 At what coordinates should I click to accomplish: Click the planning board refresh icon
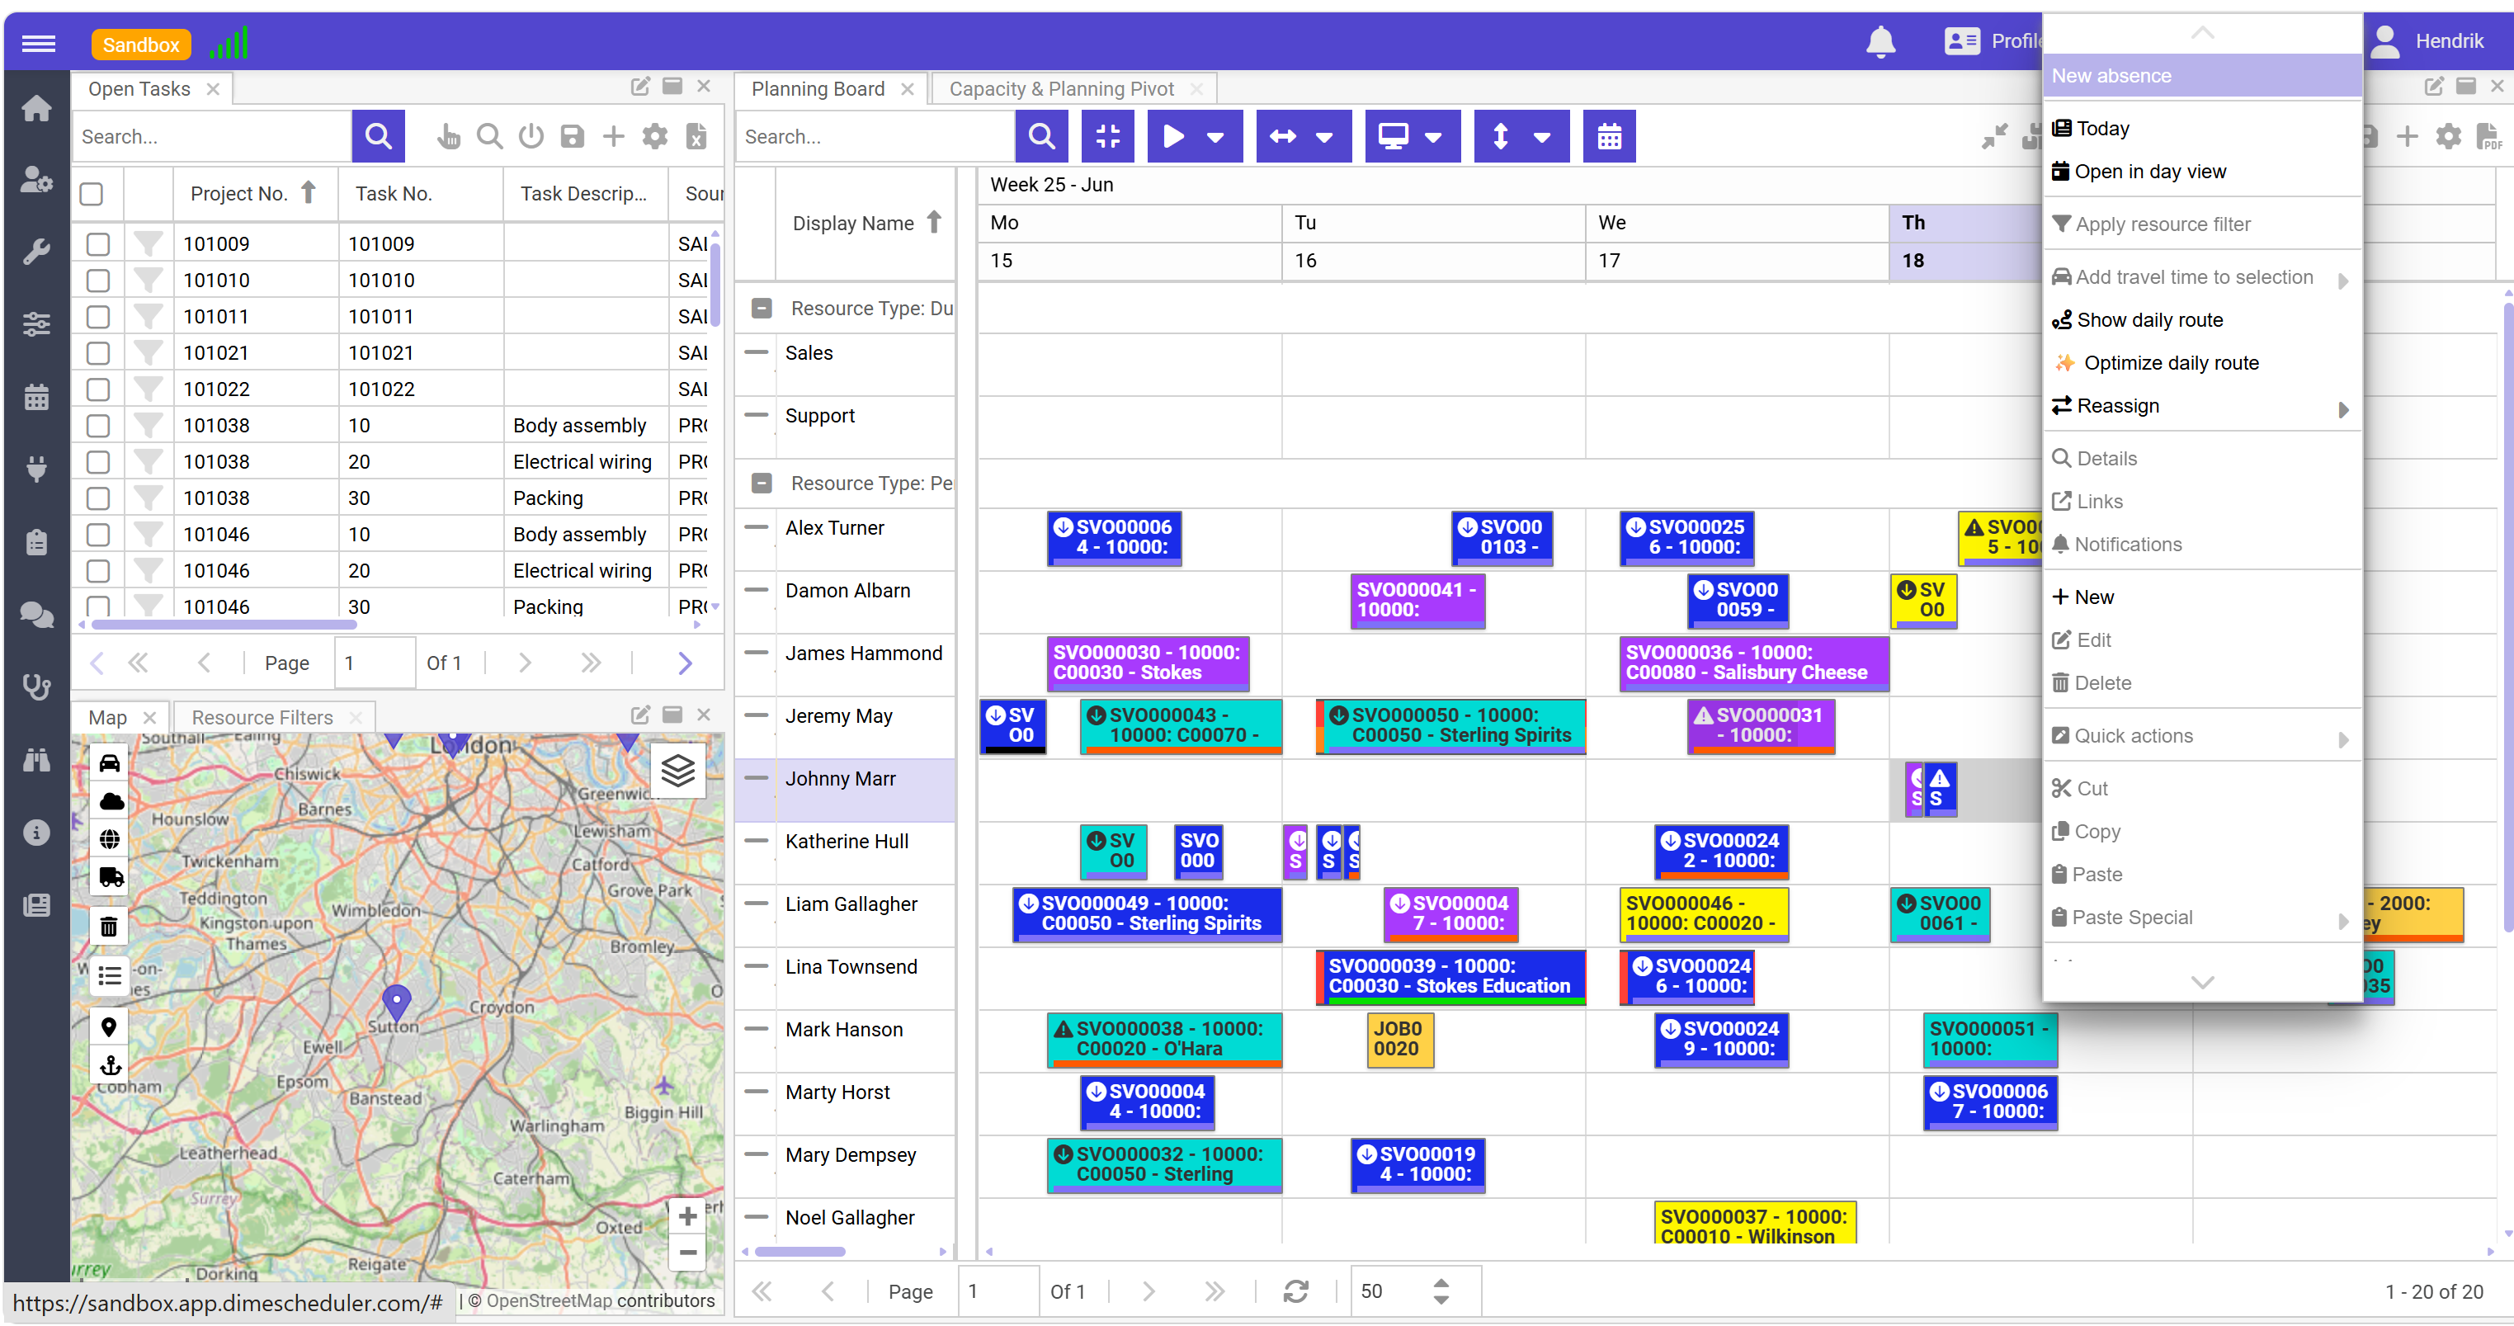click(x=1295, y=1291)
